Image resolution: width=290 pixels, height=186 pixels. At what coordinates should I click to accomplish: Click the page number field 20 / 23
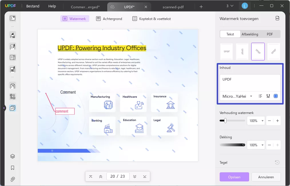click(x=118, y=176)
